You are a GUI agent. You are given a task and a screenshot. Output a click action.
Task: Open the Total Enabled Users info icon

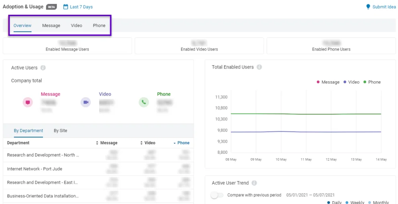(259, 67)
